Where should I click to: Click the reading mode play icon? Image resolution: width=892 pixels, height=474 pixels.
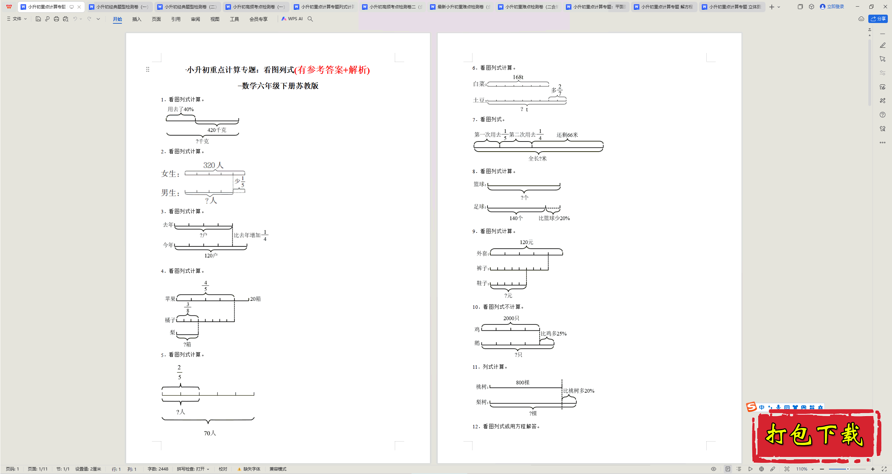click(x=751, y=469)
